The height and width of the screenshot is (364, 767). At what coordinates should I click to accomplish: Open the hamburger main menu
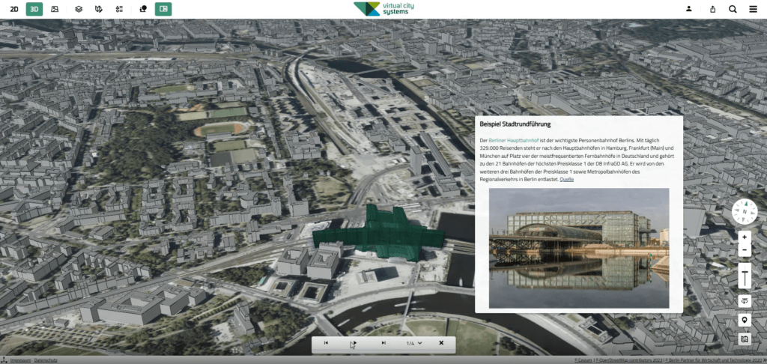(753, 9)
